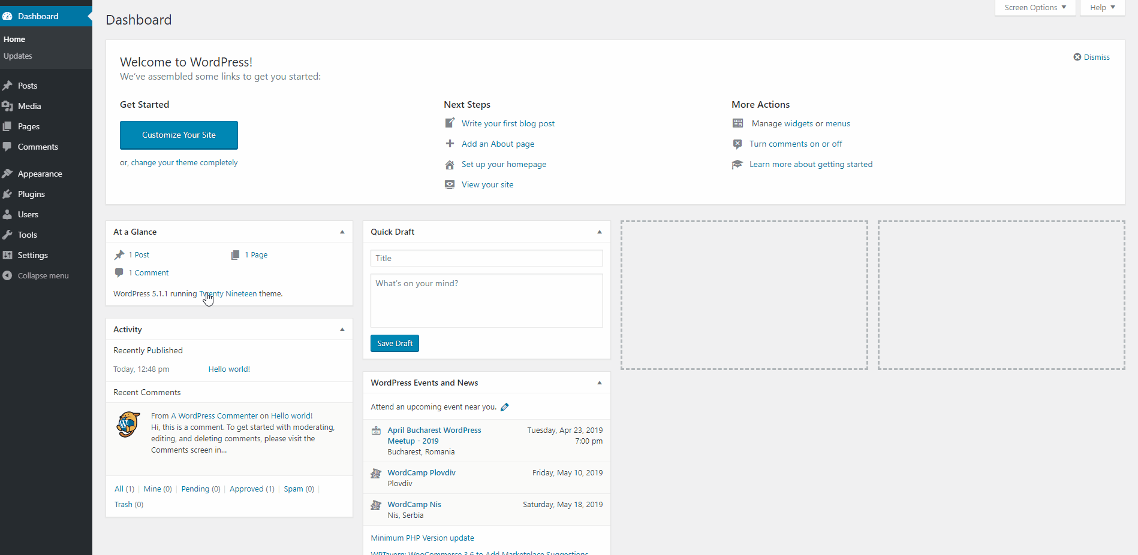Expand the Help dropdown tab
Viewport: 1138px width, 555px height.
(1102, 8)
